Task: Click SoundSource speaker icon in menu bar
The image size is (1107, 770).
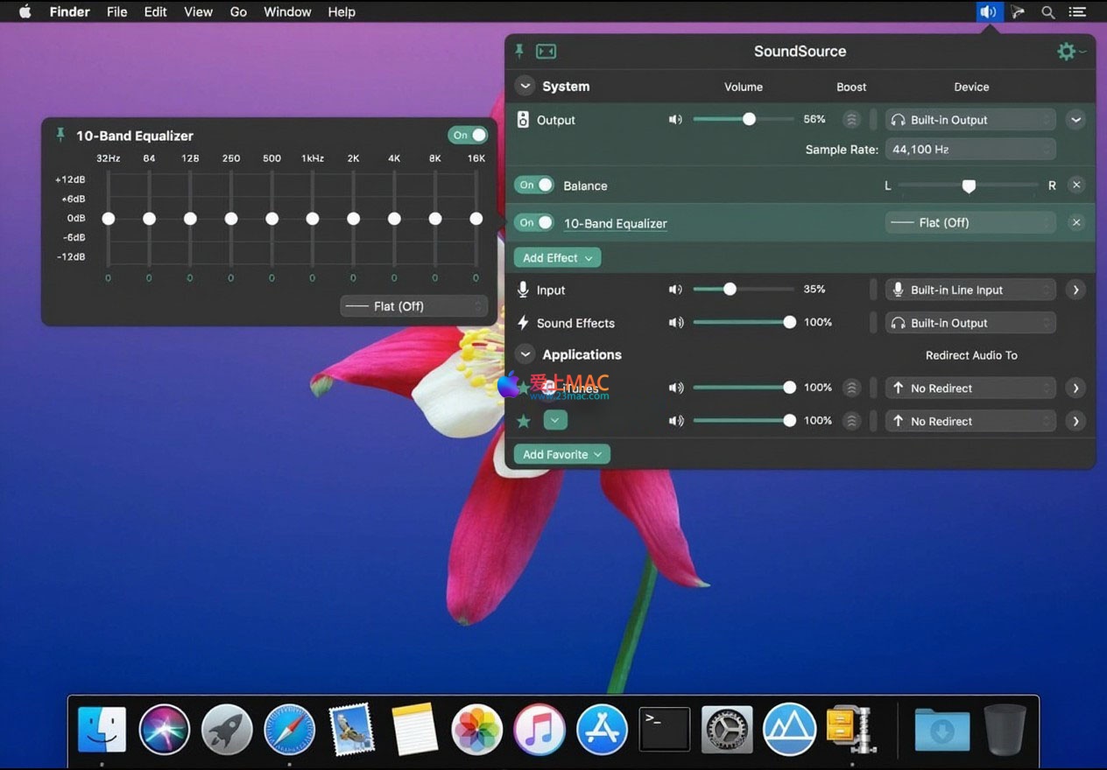Action: tap(988, 12)
